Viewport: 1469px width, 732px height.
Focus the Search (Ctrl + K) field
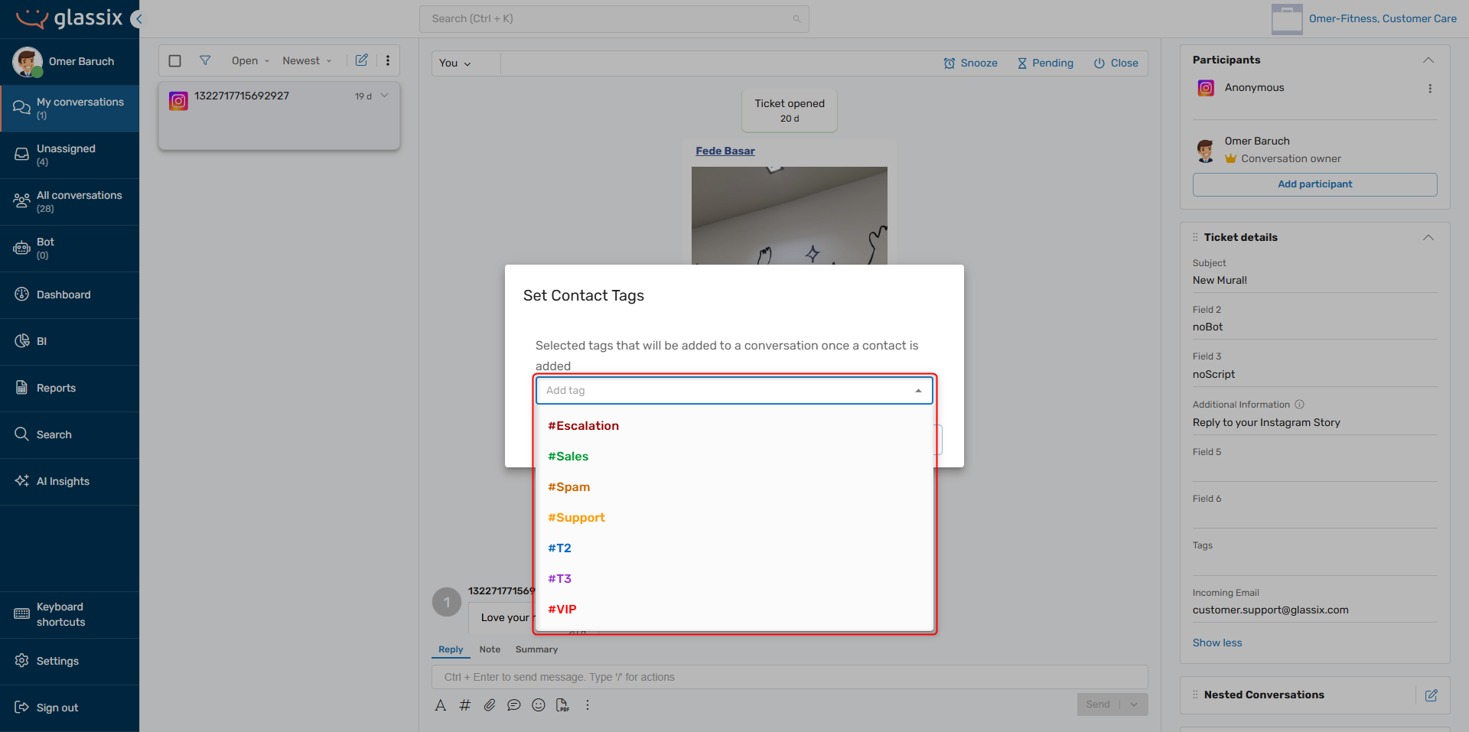click(x=614, y=19)
